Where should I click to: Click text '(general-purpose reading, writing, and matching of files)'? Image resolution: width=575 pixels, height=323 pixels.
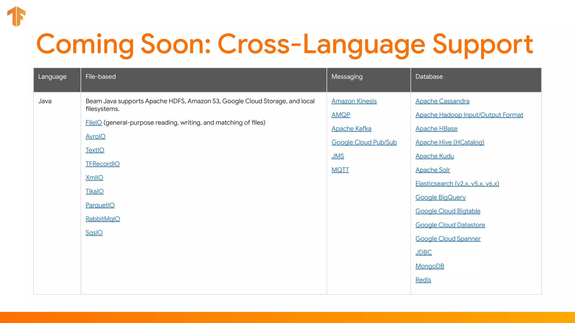(x=184, y=123)
